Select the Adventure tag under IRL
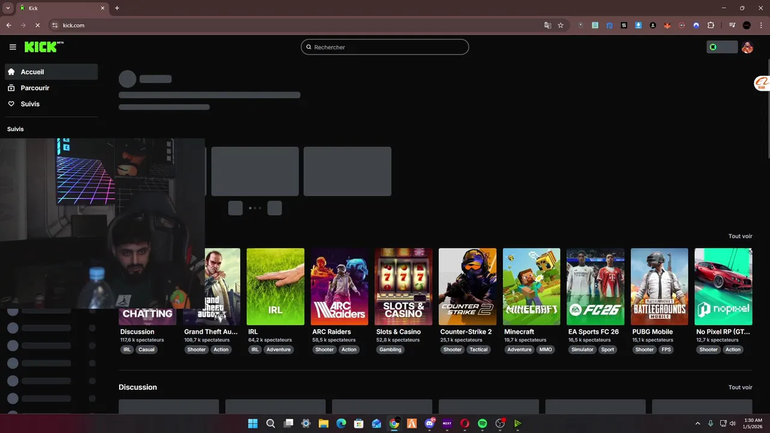This screenshot has height=433, width=770. click(x=279, y=349)
